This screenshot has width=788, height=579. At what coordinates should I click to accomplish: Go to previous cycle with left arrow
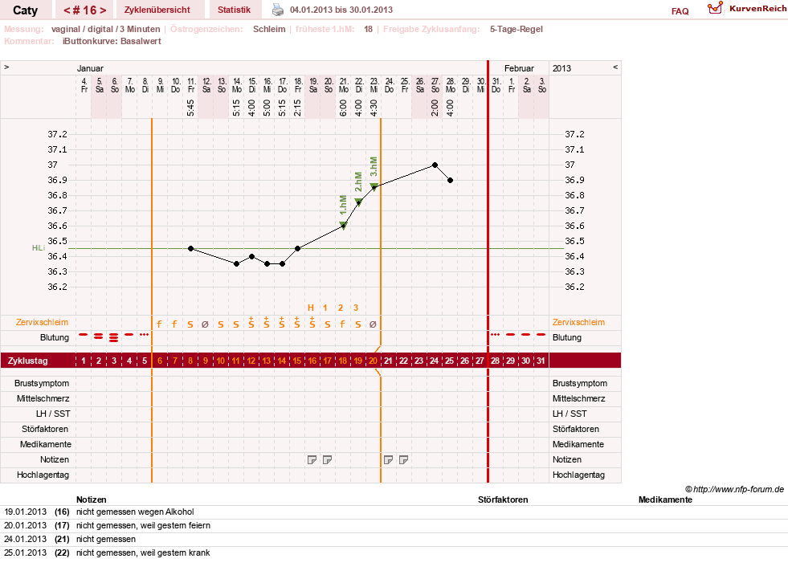(x=67, y=10)
